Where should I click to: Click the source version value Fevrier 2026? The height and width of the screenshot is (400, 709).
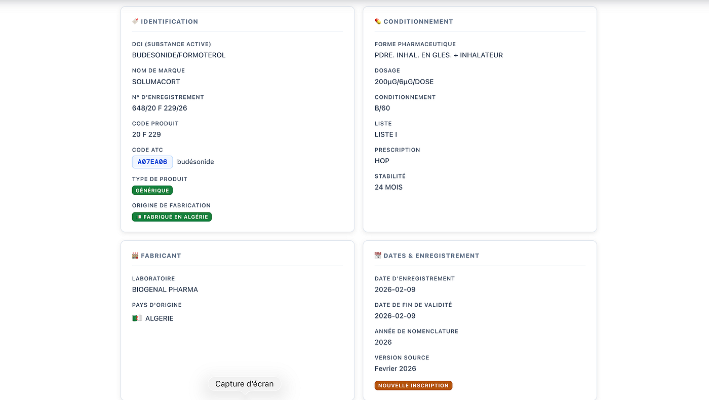tap(396, 369)
